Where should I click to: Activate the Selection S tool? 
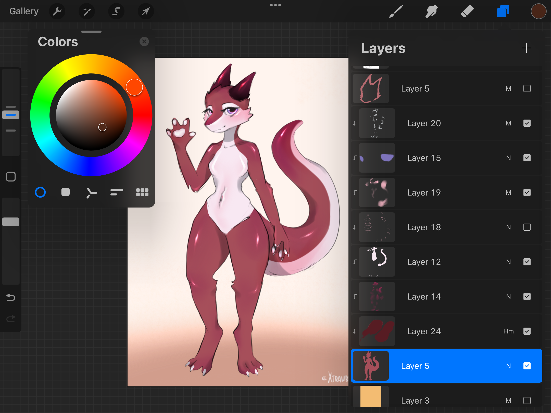tap(116, 11)
